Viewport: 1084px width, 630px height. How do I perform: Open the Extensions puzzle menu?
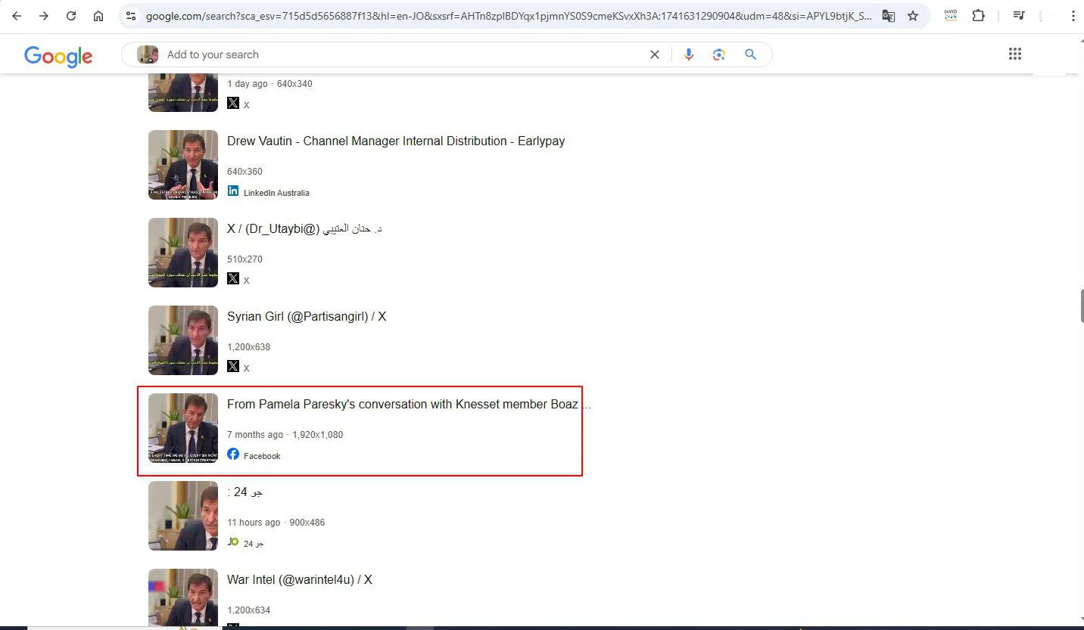(x=979, y=16)
